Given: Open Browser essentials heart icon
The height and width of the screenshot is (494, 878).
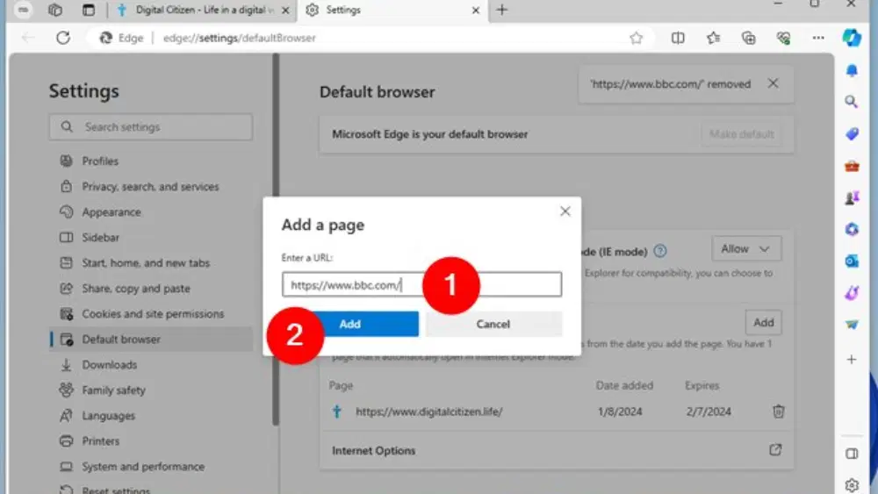Looking at the screenshot, I should click(x=783, y=38).
